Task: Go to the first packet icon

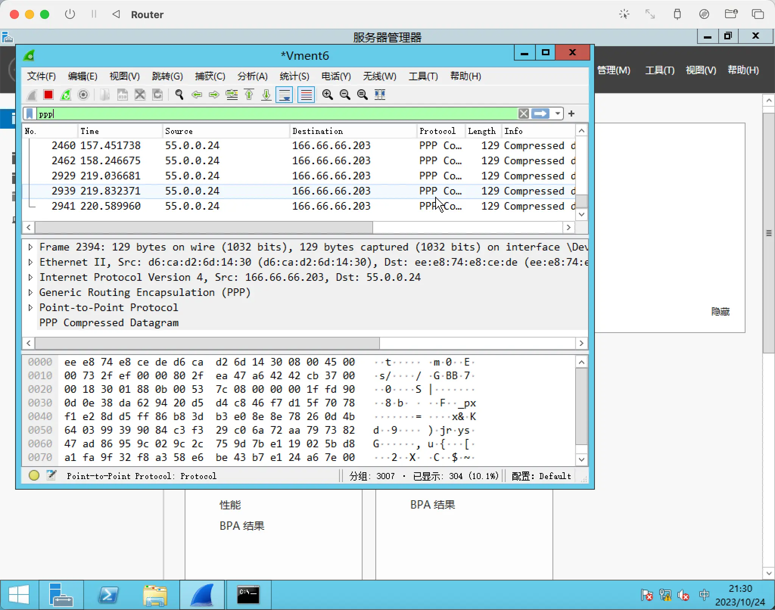Action: 249,95
